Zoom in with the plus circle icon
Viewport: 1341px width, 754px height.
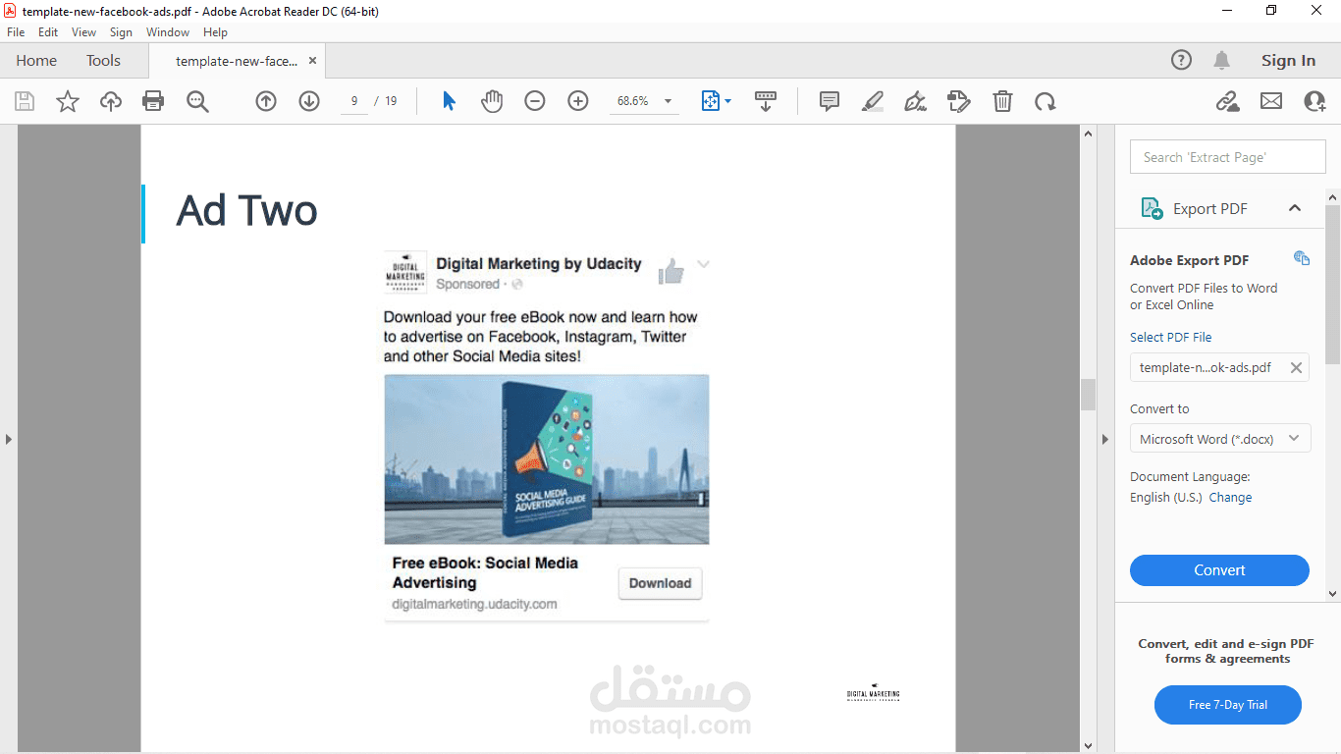pos(578,101)
